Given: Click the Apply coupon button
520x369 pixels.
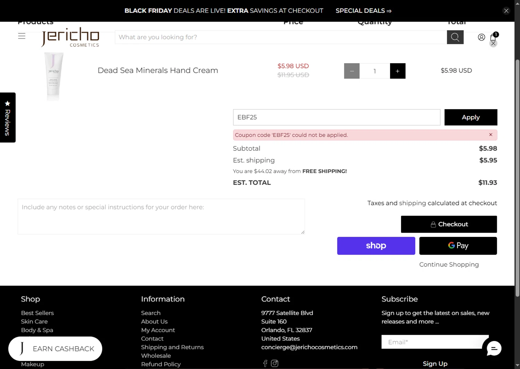Looking at the screenshot, I should [471, 117].
